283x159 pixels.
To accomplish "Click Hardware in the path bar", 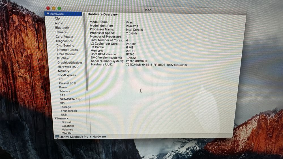I will point(99,136).
